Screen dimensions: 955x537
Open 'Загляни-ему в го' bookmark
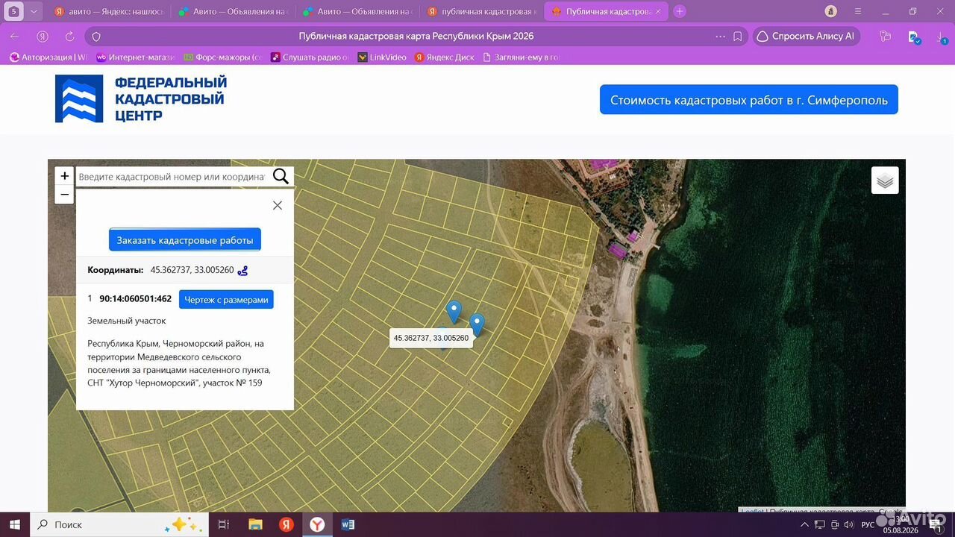point(521,57)
